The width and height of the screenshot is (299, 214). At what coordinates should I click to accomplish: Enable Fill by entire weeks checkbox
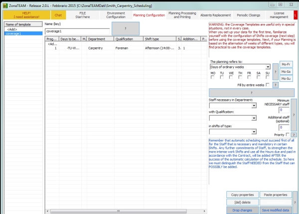click(268, 85)
